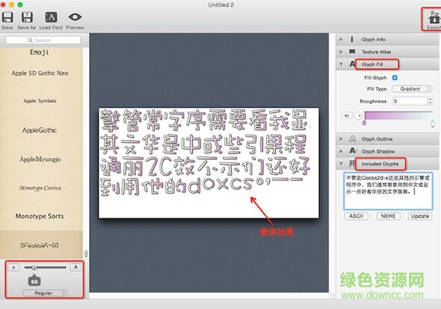Click the ASCII button
The height and width of the screenshot is (309, 441).
pyautogui.click(x=356, y=216)
